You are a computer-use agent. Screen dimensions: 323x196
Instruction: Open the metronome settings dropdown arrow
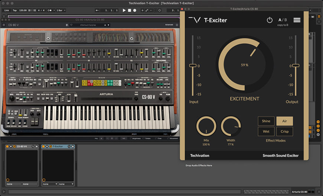pos(54,10)
